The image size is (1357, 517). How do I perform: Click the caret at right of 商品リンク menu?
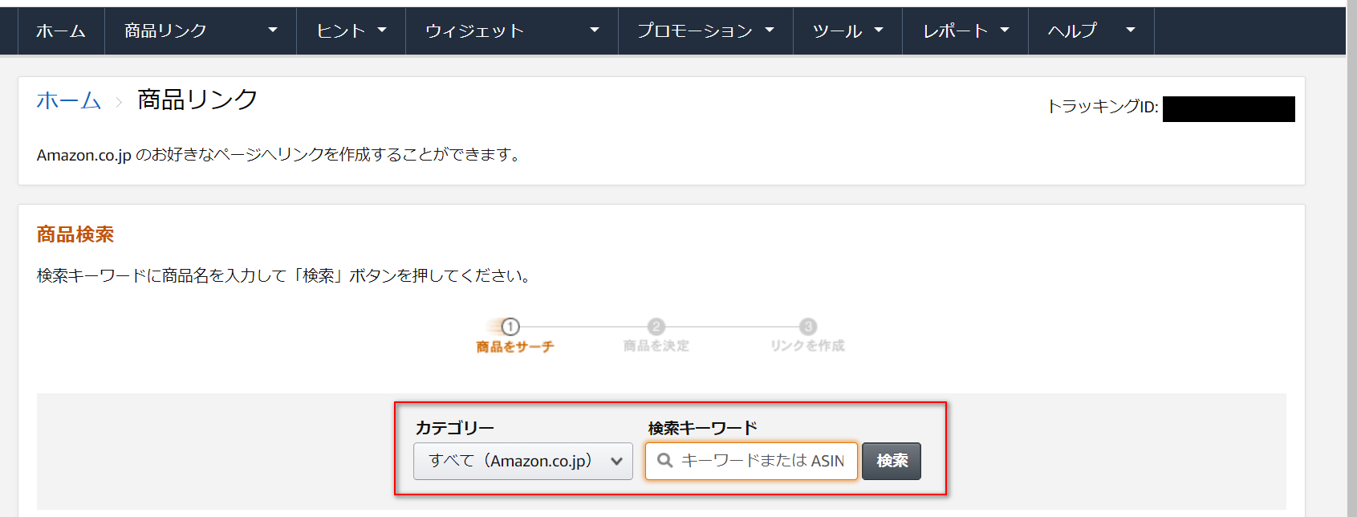(x=273, y=31)
